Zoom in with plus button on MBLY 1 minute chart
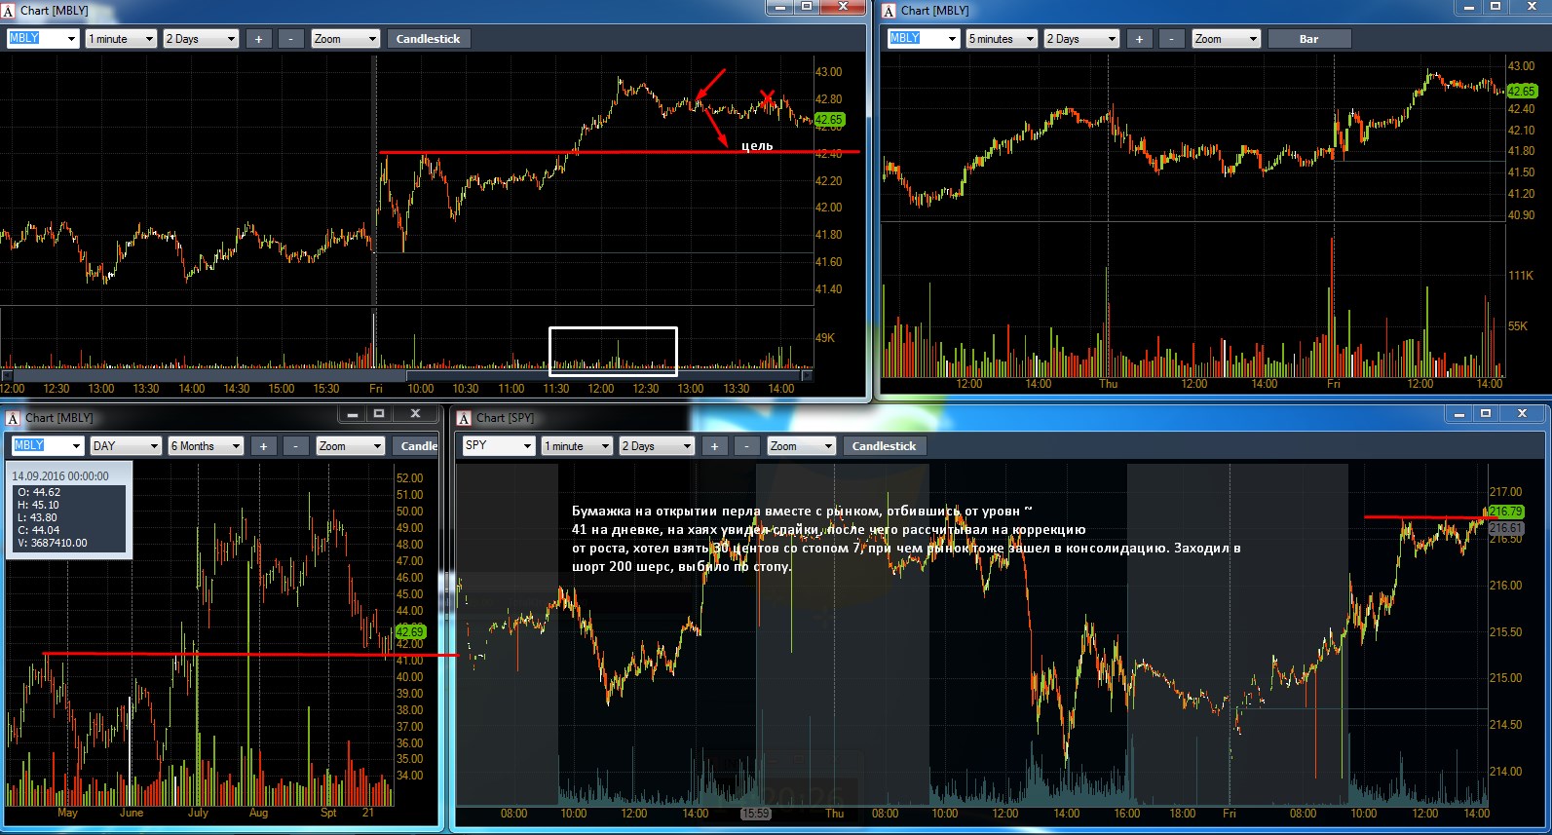 [x=258, y=39]
